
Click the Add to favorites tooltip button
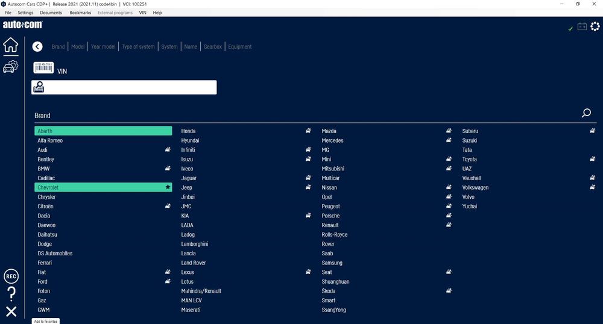[46, 321]
